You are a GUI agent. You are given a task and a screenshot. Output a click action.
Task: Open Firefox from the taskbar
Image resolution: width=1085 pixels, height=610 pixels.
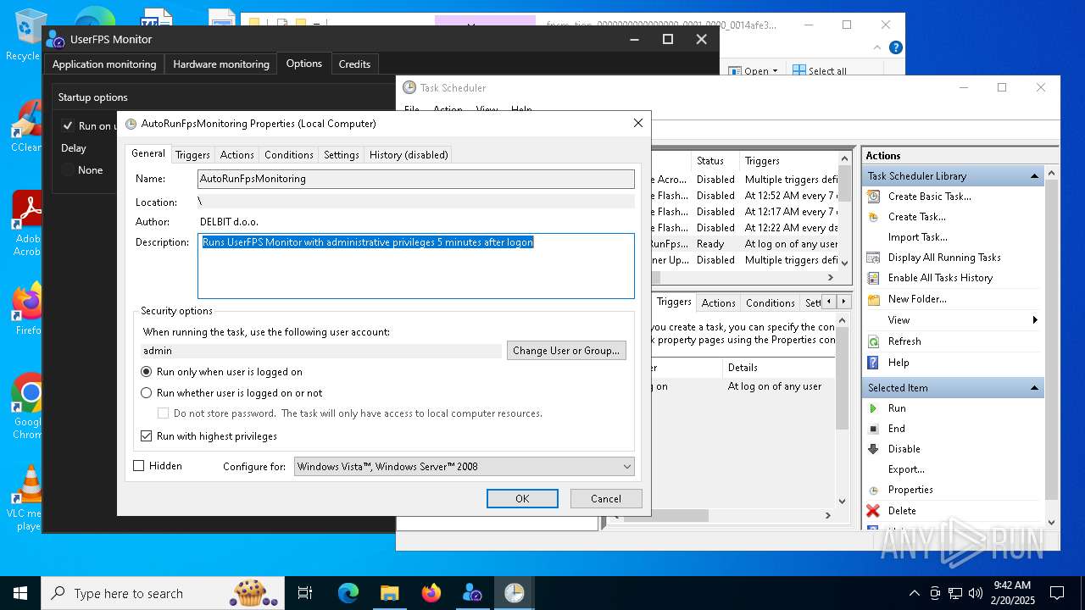431,593
